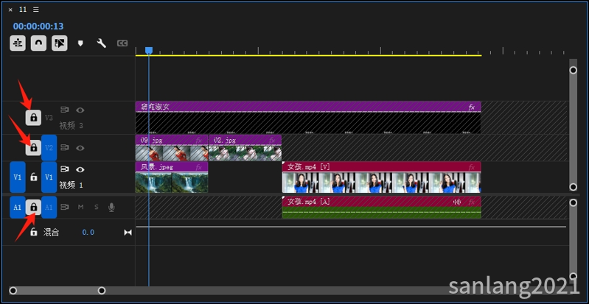Add a marker with shield icon

(80, 43)
